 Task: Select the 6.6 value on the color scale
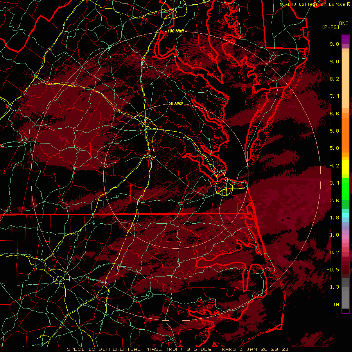[334, 113]
